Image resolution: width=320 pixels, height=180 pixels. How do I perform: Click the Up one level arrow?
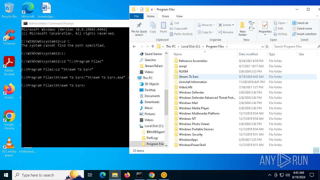tap(153, 46)
